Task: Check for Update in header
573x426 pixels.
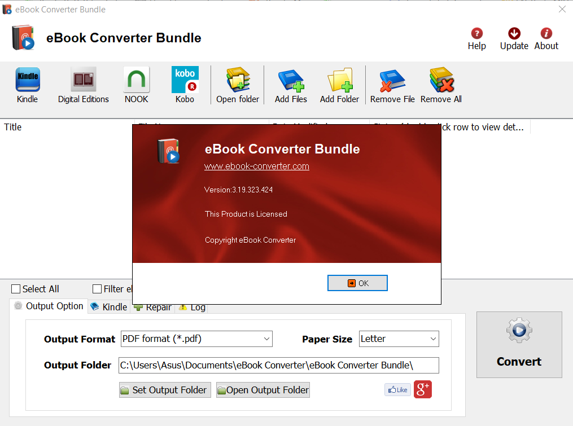Action: [x=514, y=39]
